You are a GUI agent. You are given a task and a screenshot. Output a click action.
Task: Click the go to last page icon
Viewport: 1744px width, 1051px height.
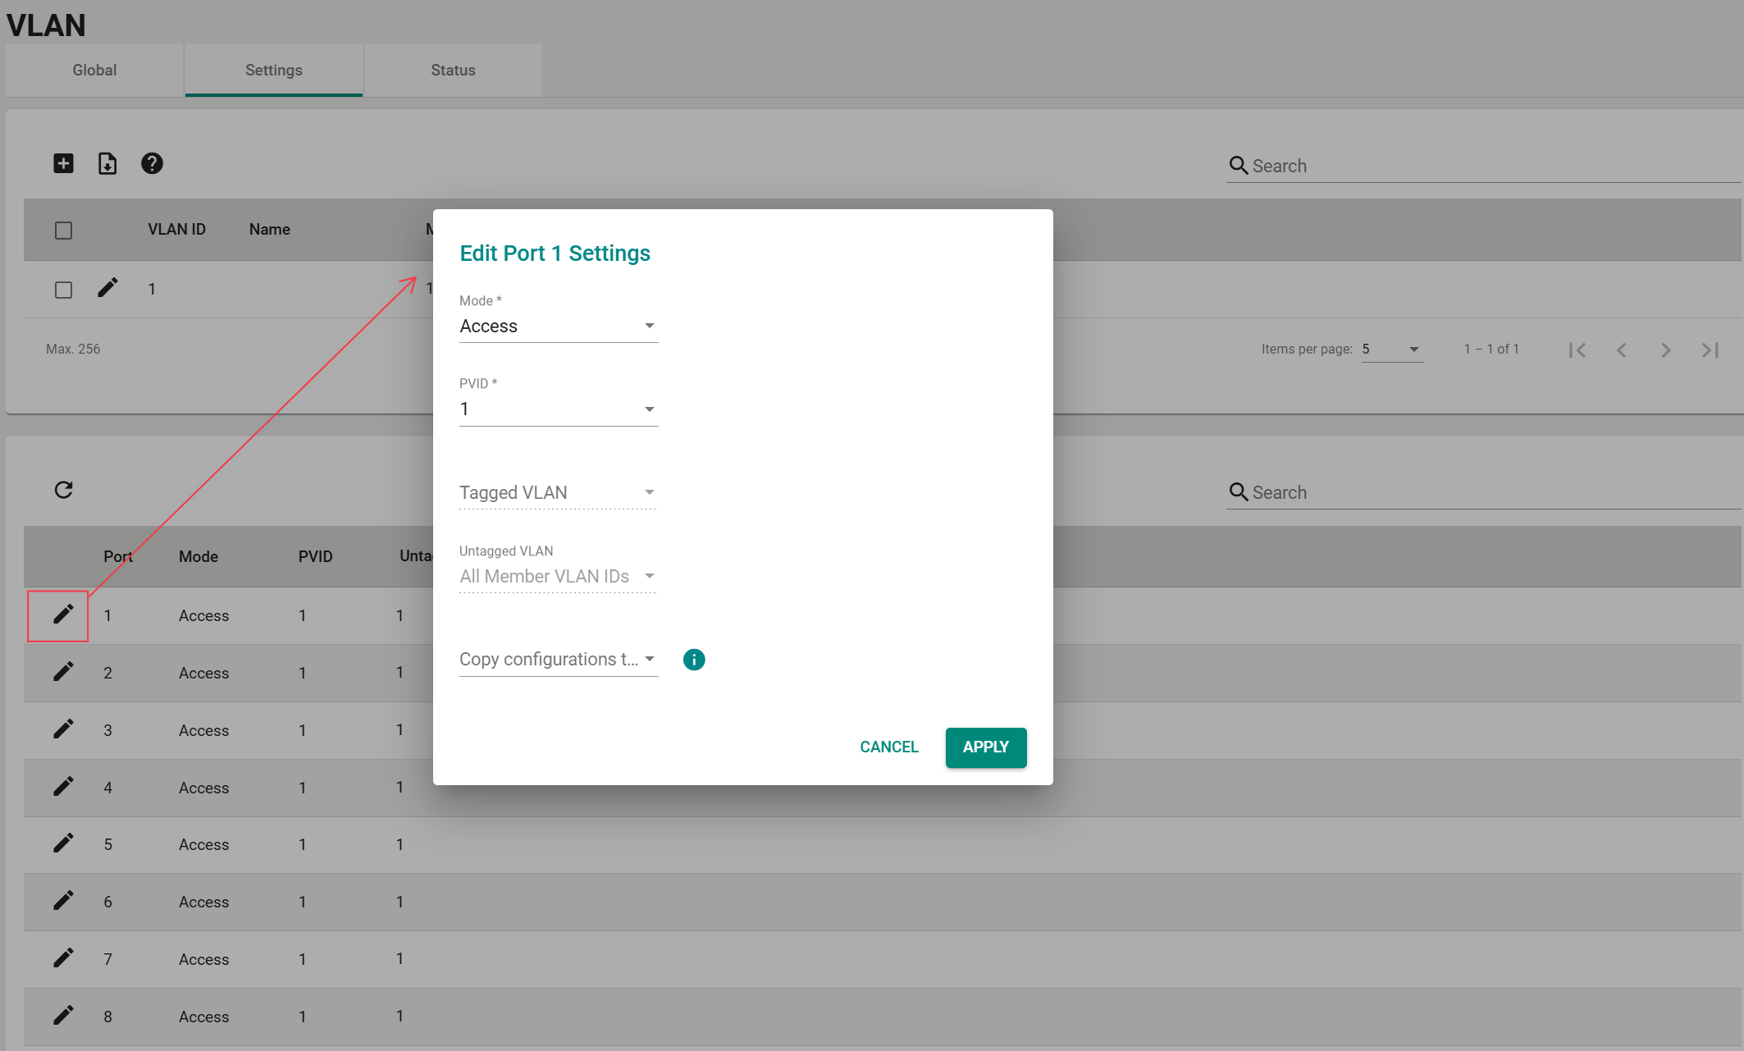pyautogui.click(x=1710, y=350)
